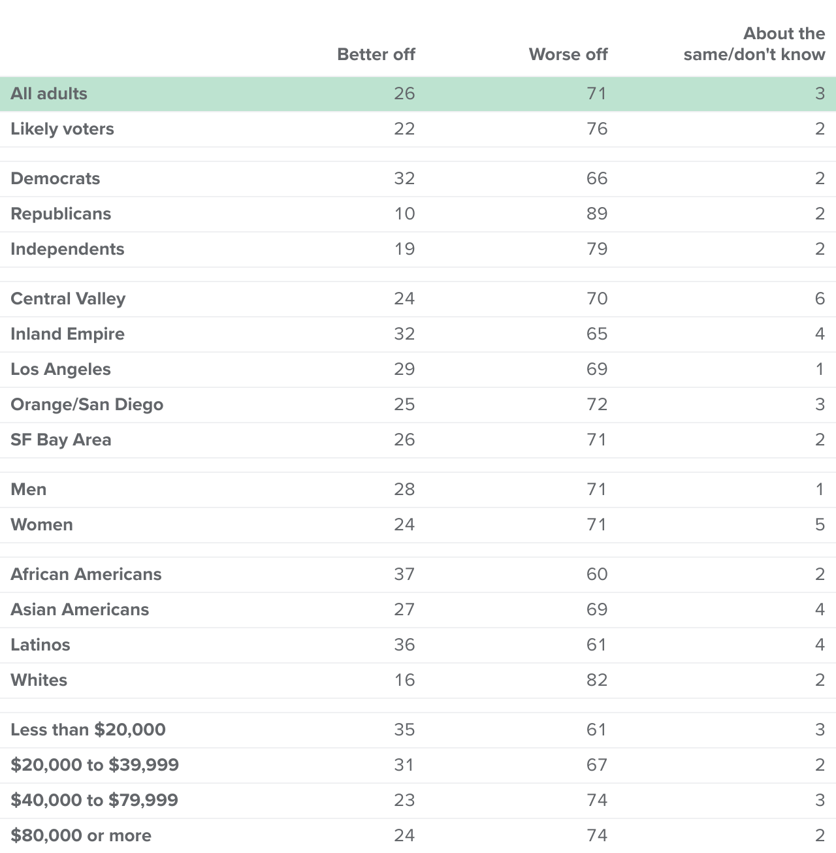The image size is (836, 853).
Task: Select the 'African Americans' row label
Action: [x=86, y=574]
